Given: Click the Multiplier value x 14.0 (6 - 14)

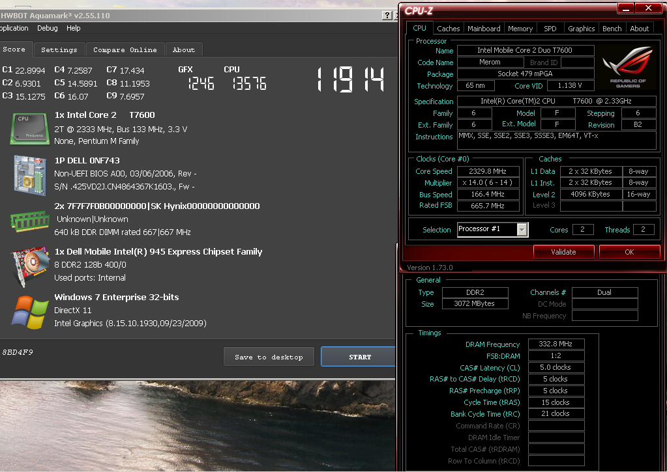Looking at the screenshot, I should tap(488, 183).
